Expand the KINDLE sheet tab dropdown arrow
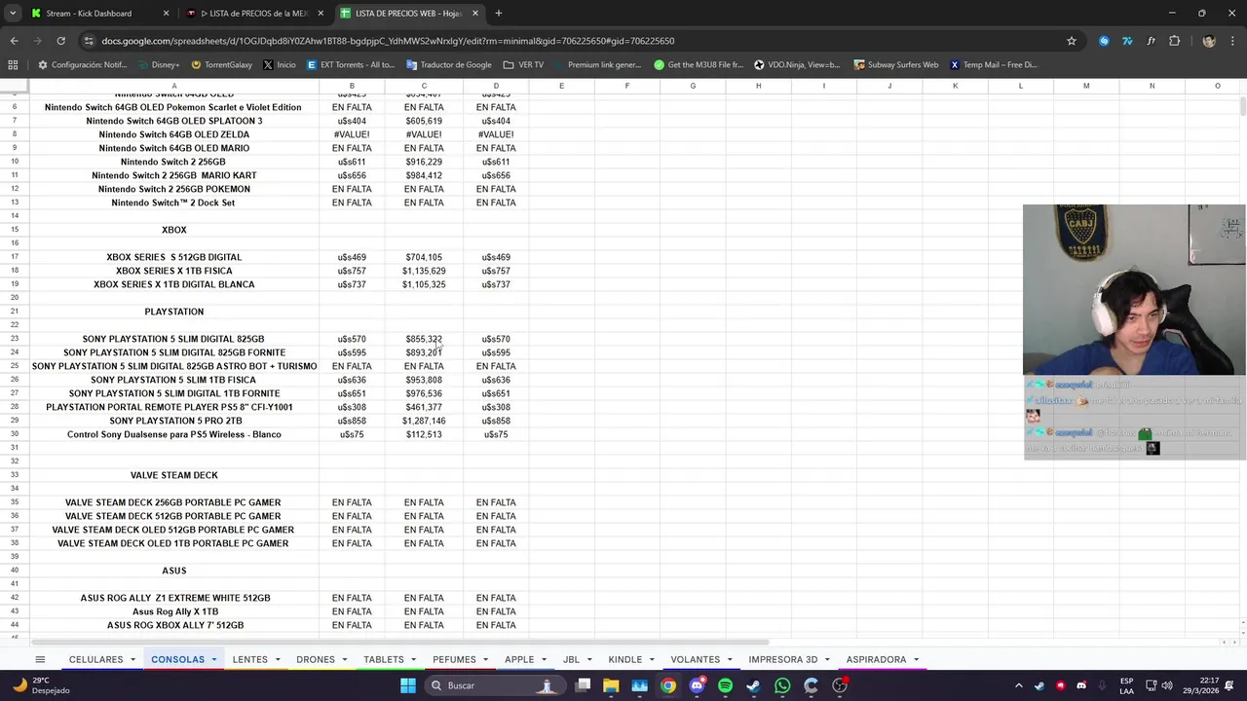1247x701 pixels. (652, 660)
